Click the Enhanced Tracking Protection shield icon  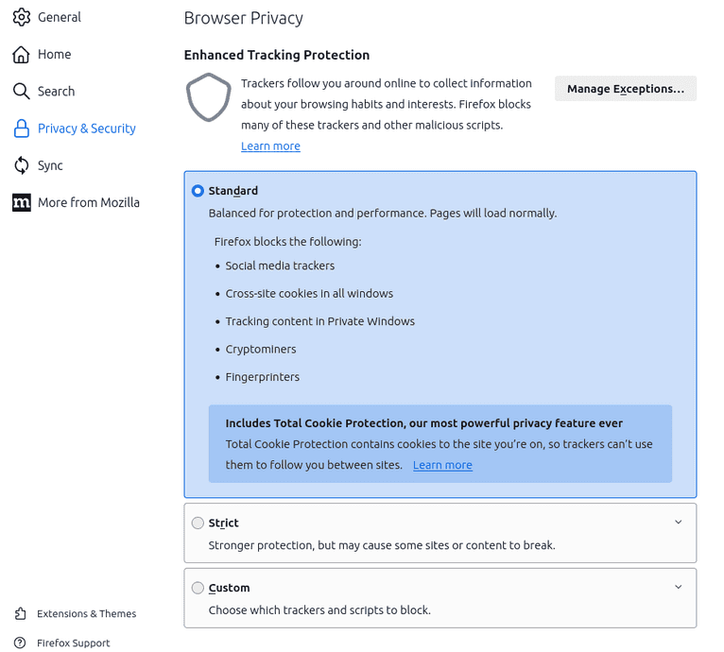click(208, 98)
